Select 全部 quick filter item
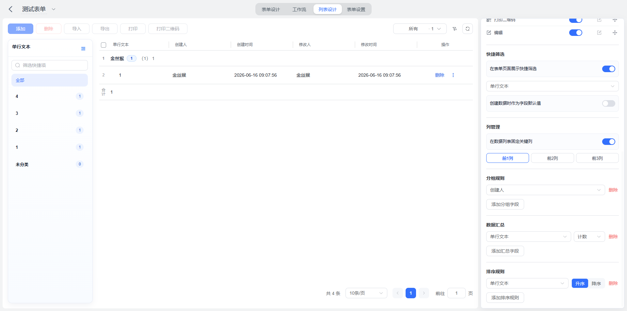Image resolution: width=627 pixels, height=311 pixels. [50, 80]
